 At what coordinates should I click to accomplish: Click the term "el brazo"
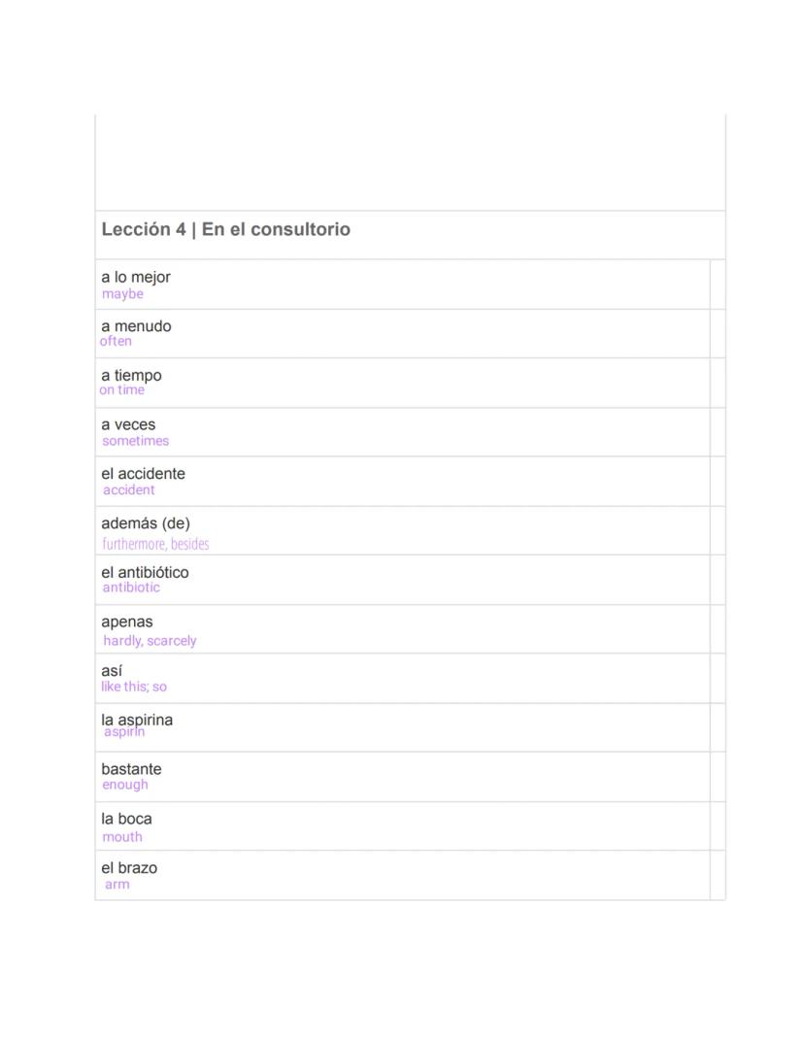129,868
